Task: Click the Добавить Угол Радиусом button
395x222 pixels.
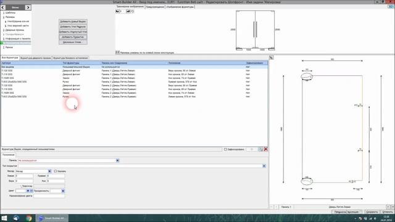Action: 73,27
